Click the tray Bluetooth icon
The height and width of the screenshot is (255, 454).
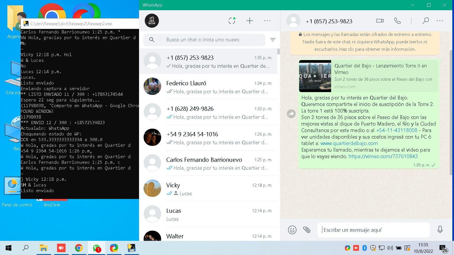click(365, 248)
